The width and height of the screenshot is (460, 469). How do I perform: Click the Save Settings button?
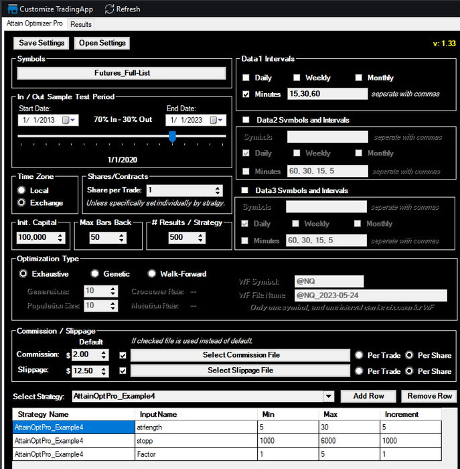(x=42, y=43)
